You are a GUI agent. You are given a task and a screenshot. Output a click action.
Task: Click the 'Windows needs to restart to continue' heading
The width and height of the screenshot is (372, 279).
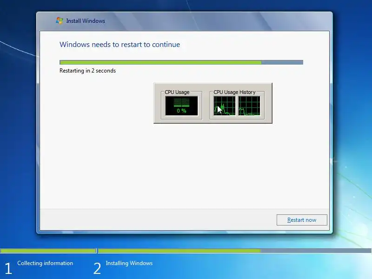click(120, 45)
